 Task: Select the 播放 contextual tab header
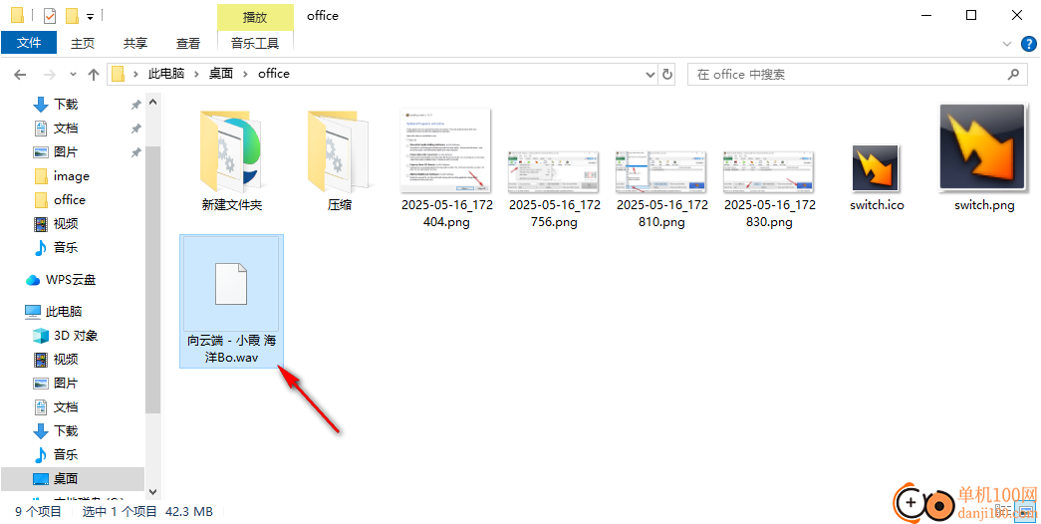[256, 17]
